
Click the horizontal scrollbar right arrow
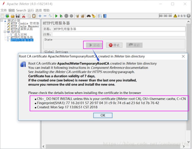point(184,146)
